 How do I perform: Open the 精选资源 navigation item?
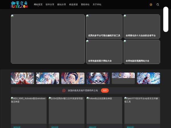73,5
